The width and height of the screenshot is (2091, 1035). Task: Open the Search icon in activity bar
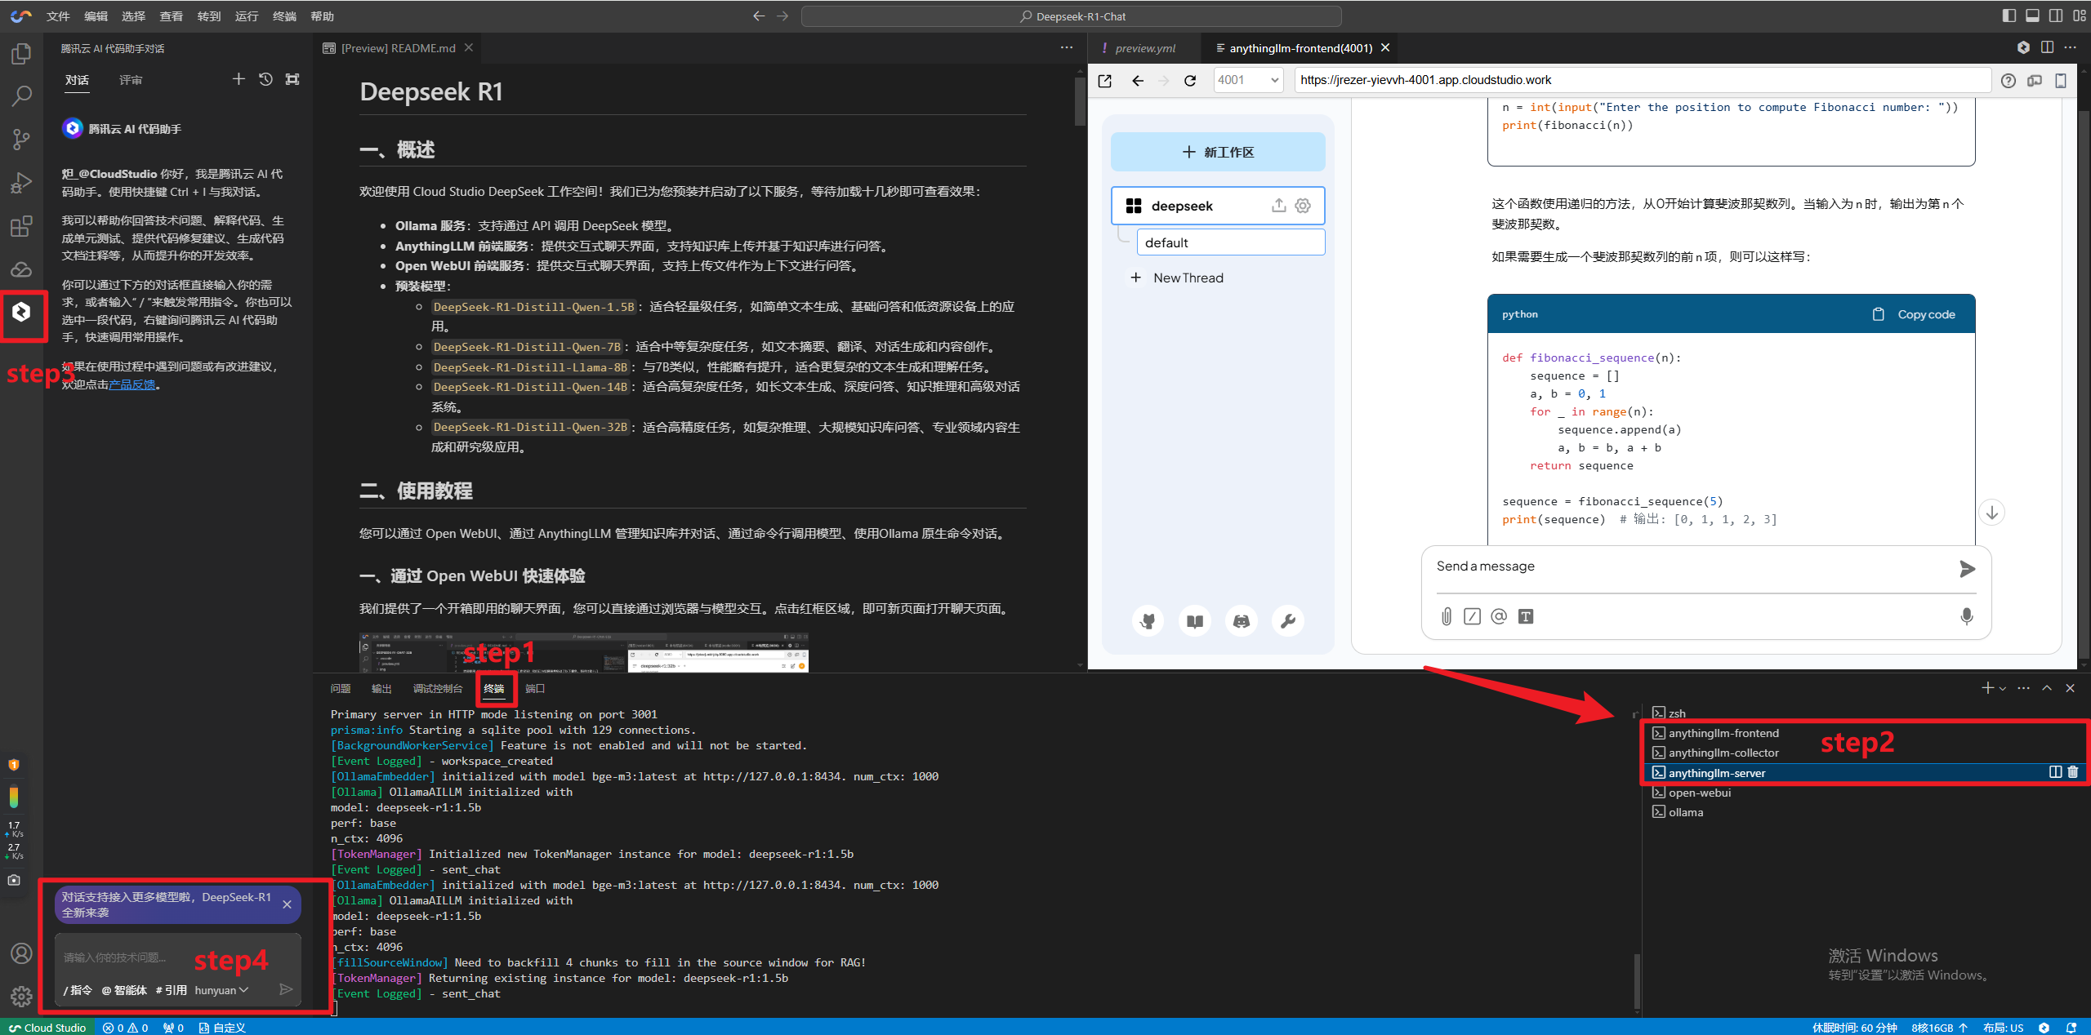click(21, 96)
